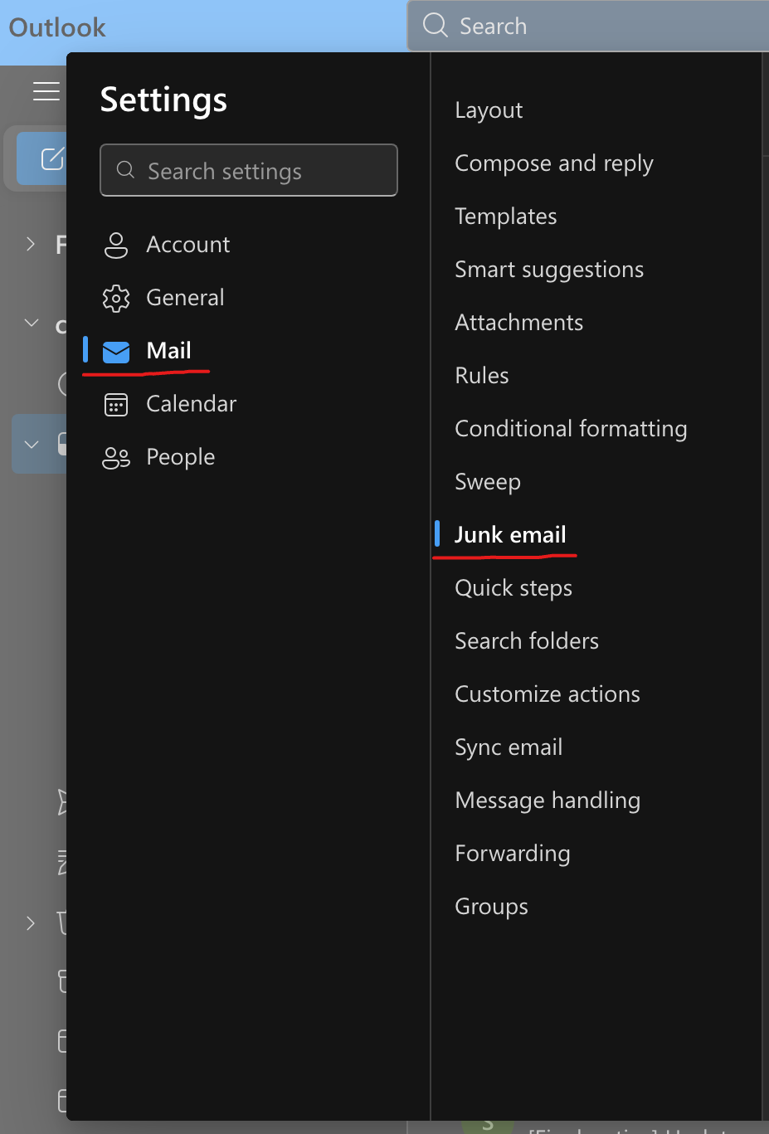Open Compose and reply settings

(x=554, y=163)
